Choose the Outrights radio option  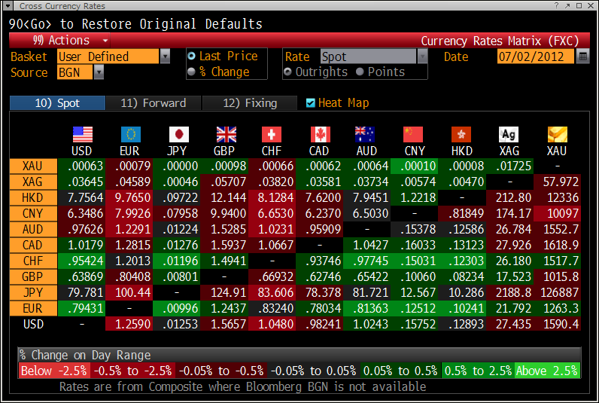tap(288, 72)
